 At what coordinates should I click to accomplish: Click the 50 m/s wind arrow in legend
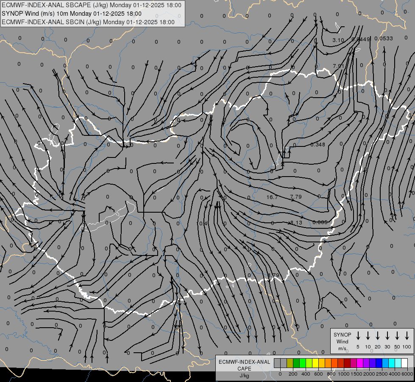coord(397,336)
